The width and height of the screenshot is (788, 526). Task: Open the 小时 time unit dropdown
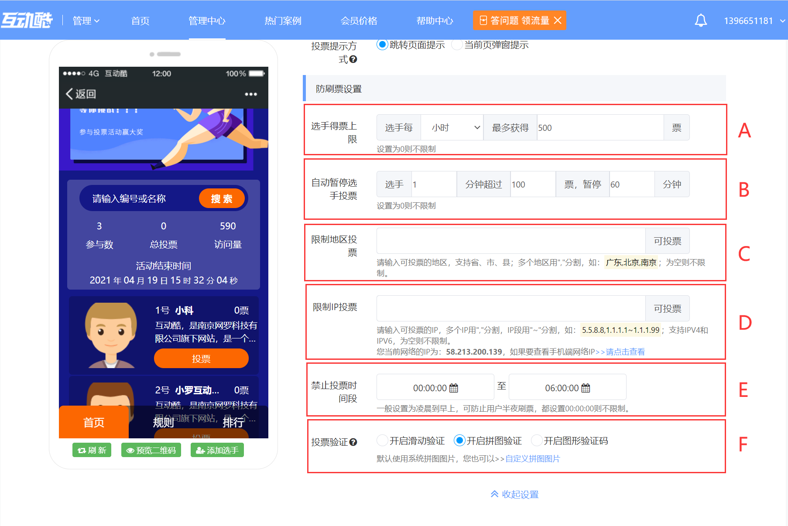click(x=452, y=127)
